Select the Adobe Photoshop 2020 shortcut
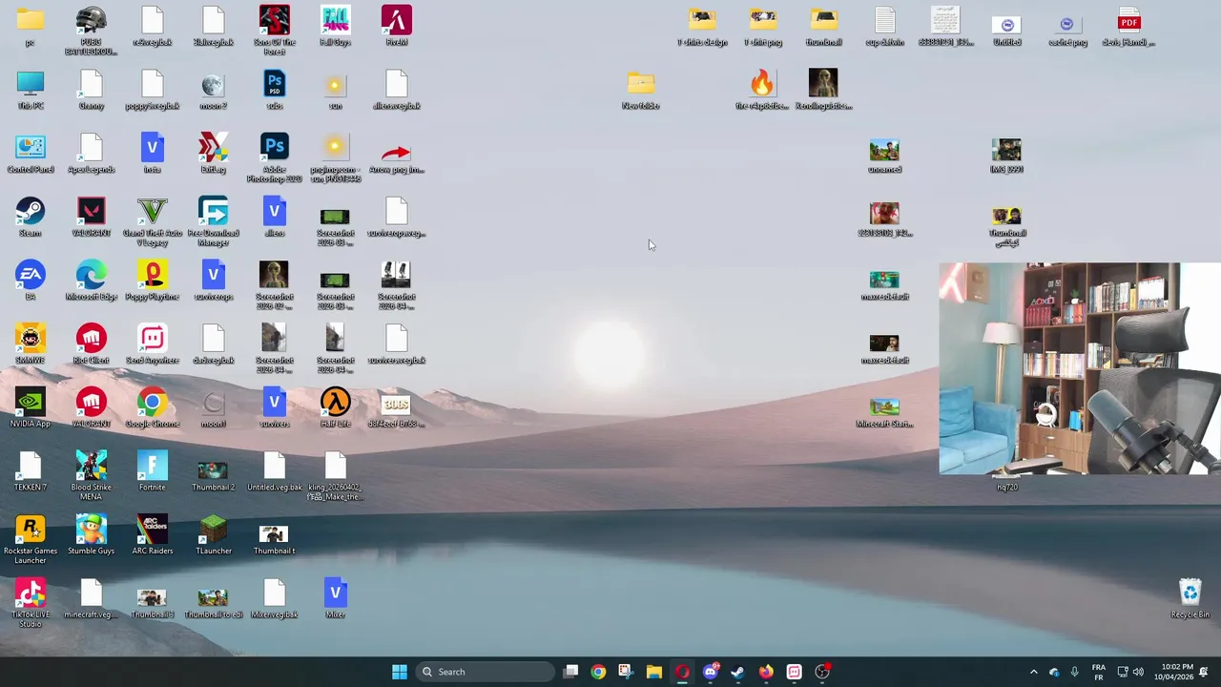 [x=274, y=158]
